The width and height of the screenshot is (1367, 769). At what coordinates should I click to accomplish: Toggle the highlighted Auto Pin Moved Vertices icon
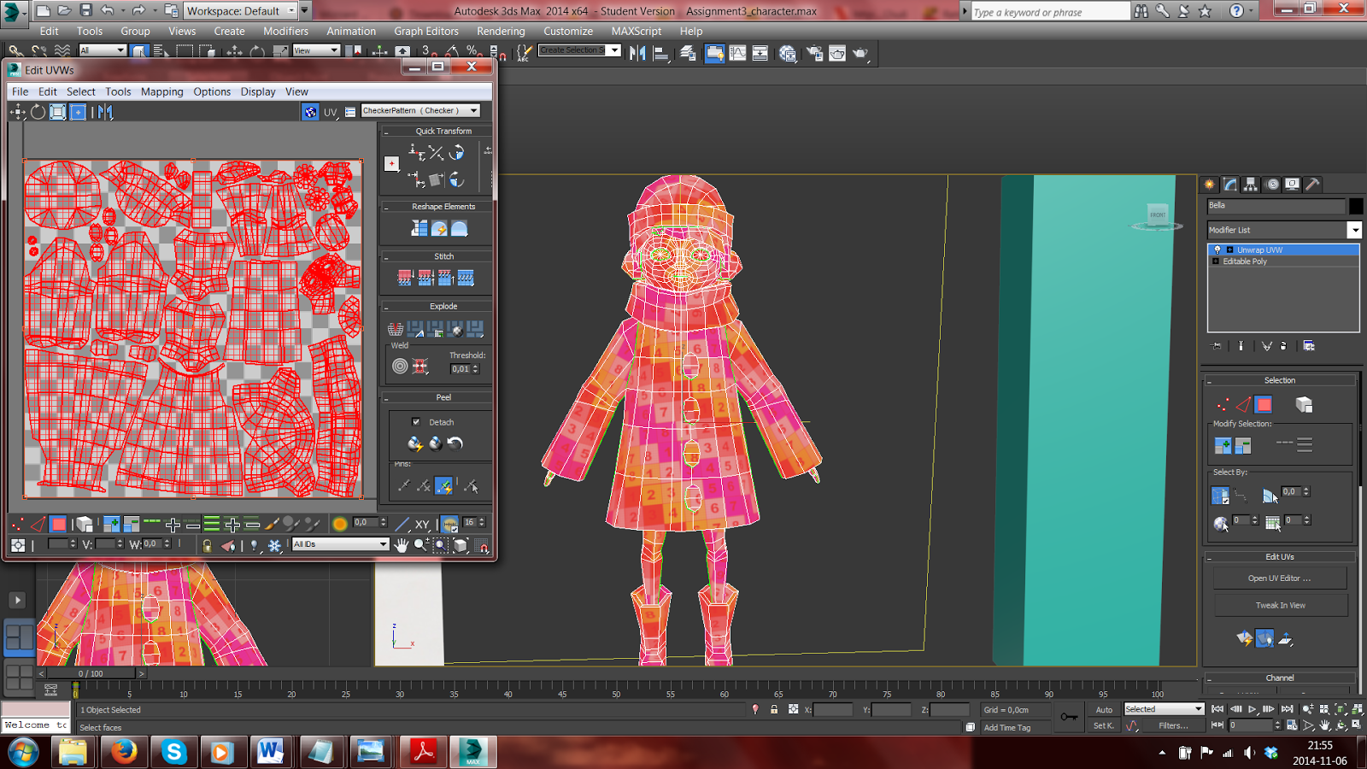(x=444, y=485)
